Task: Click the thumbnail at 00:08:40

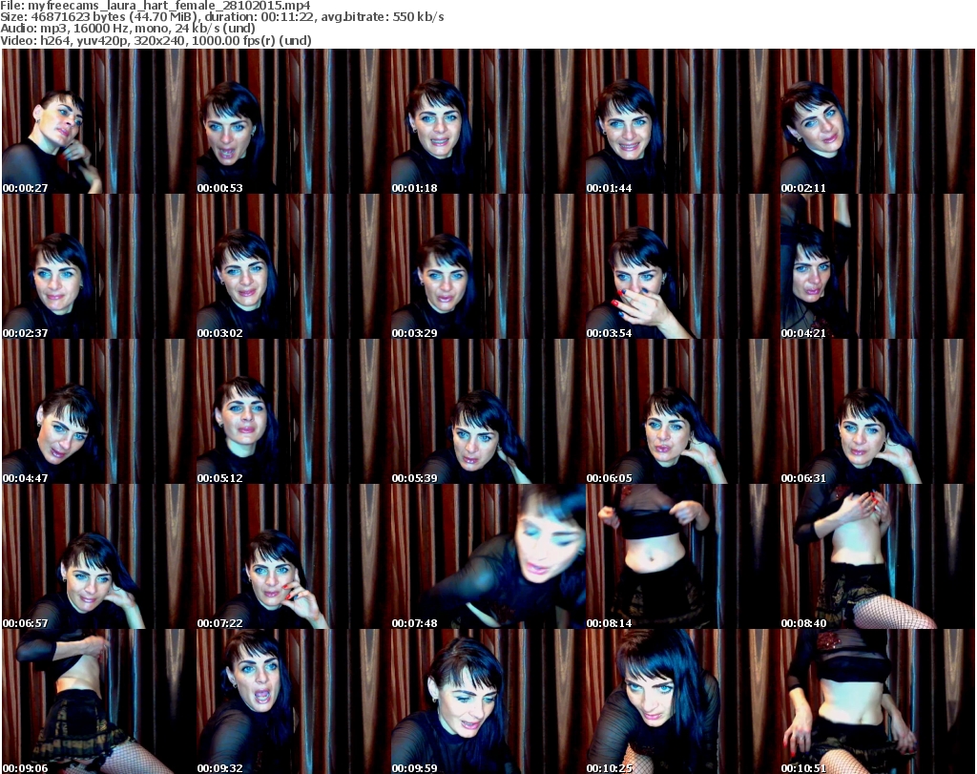Action: [x=878, y=556]
